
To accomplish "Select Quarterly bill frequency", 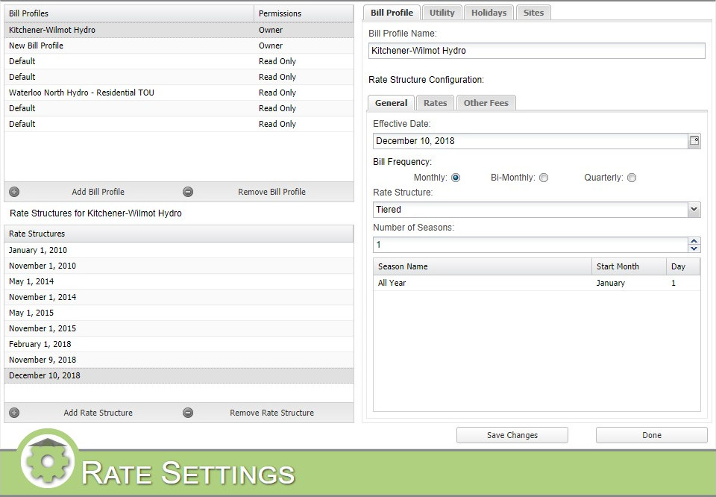I will [x=632, y=178].
